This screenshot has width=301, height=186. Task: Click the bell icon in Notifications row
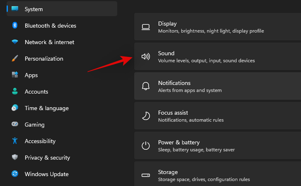click(146, 86)
